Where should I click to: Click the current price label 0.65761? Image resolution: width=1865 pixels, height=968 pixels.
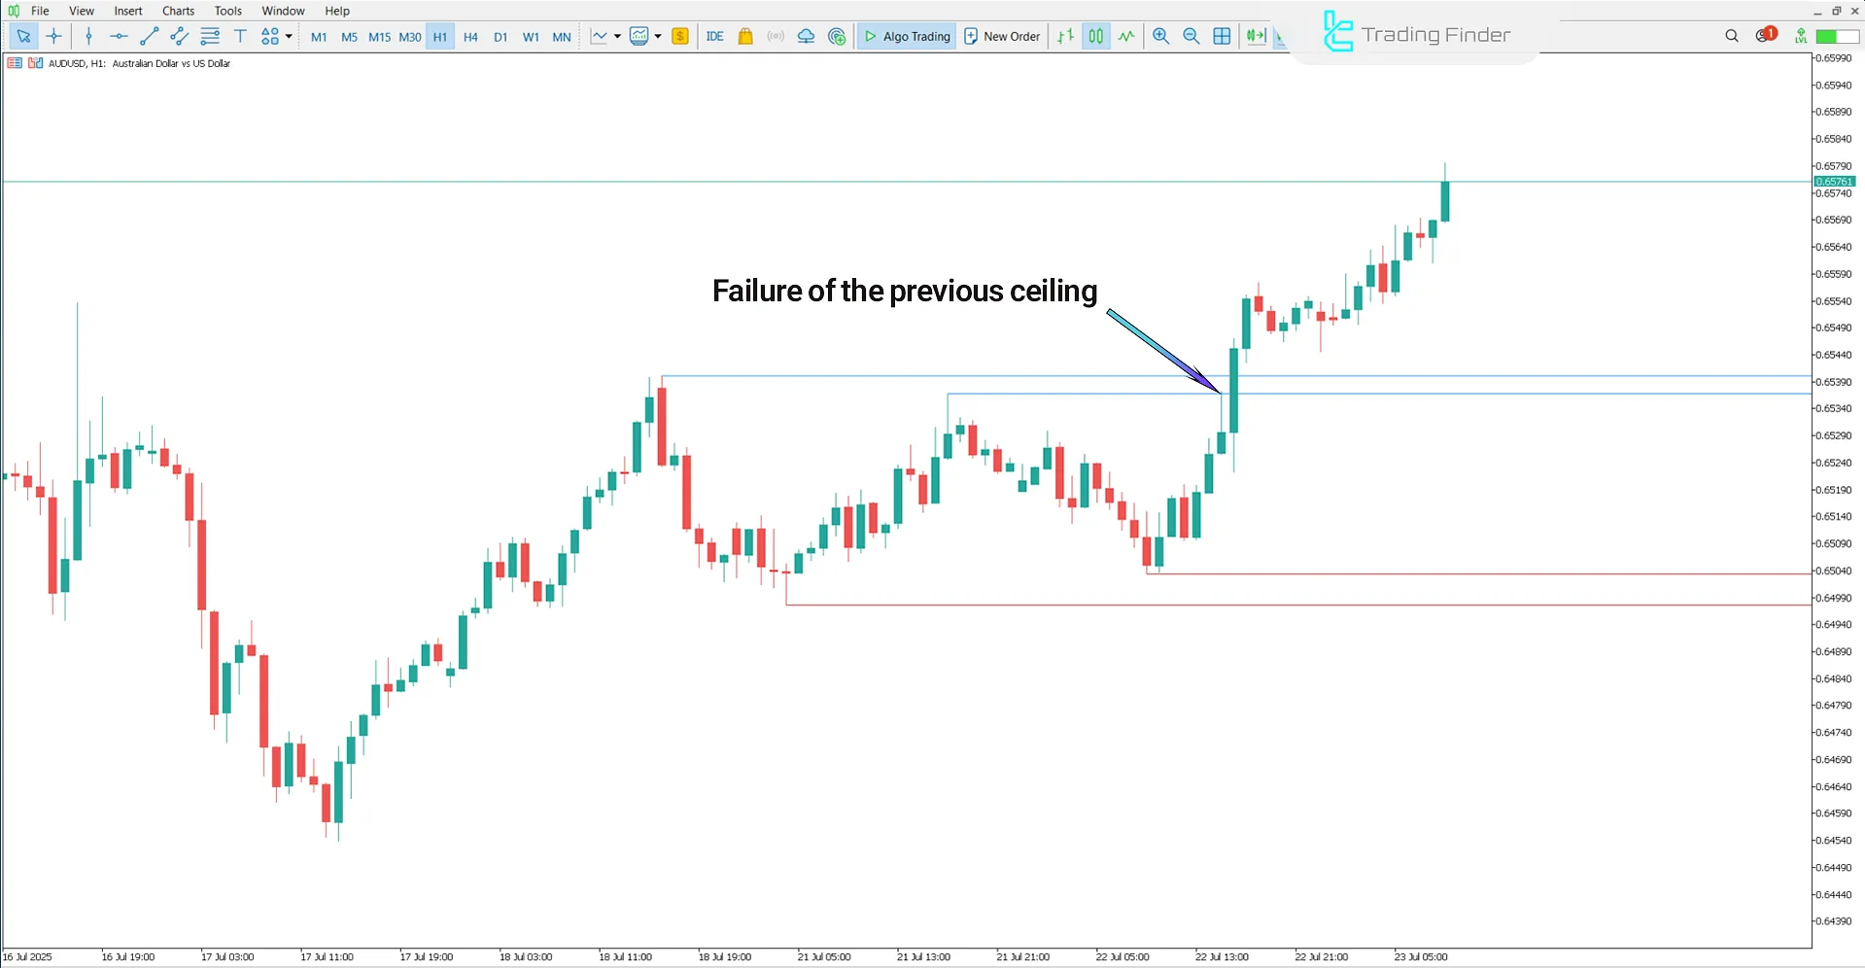(1835, 181)
